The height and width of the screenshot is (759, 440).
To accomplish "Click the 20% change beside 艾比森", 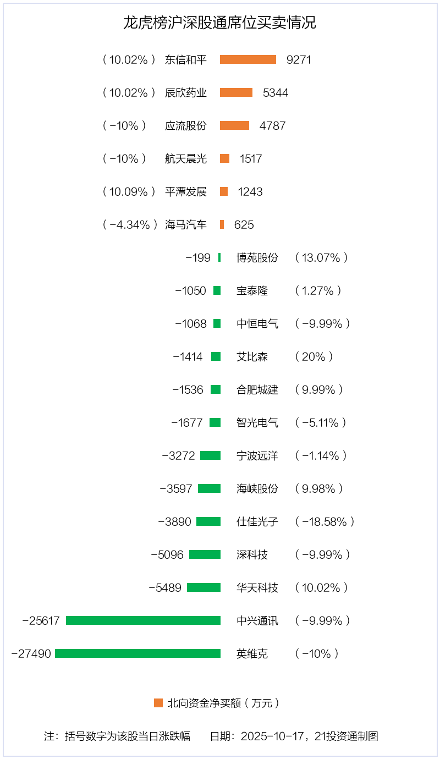I will pos(314,356).
